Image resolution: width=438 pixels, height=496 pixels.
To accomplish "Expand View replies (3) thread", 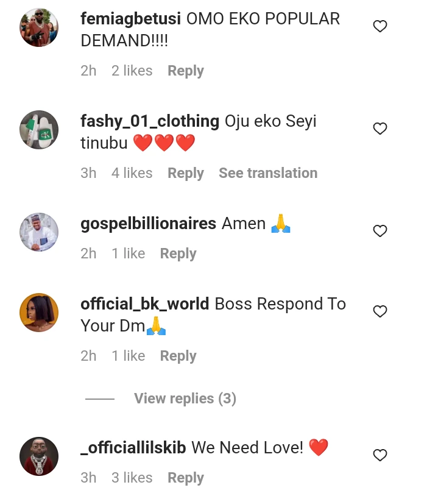I will click(x=185, y=399).
